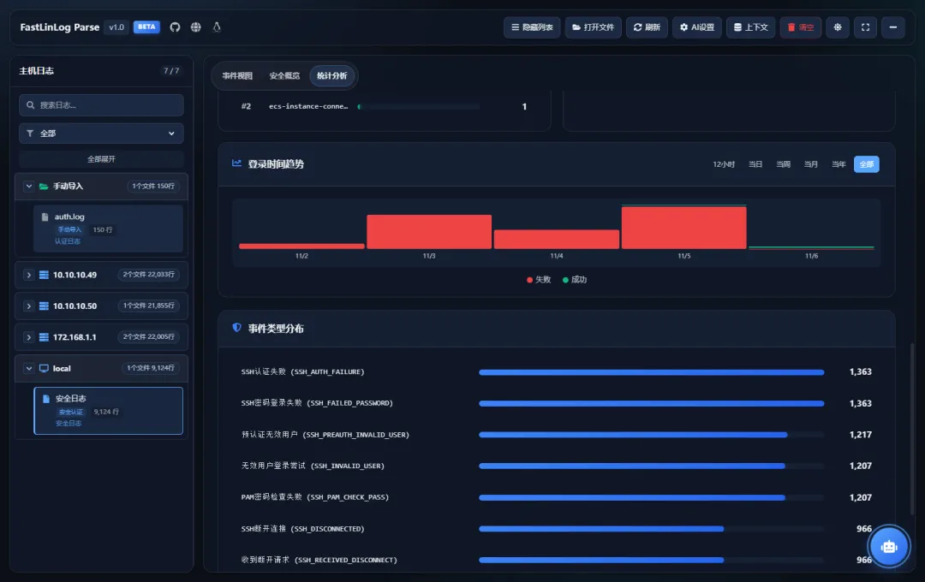Select the 当月 time range
Screen dimensions: 925x582
(810, 164)
